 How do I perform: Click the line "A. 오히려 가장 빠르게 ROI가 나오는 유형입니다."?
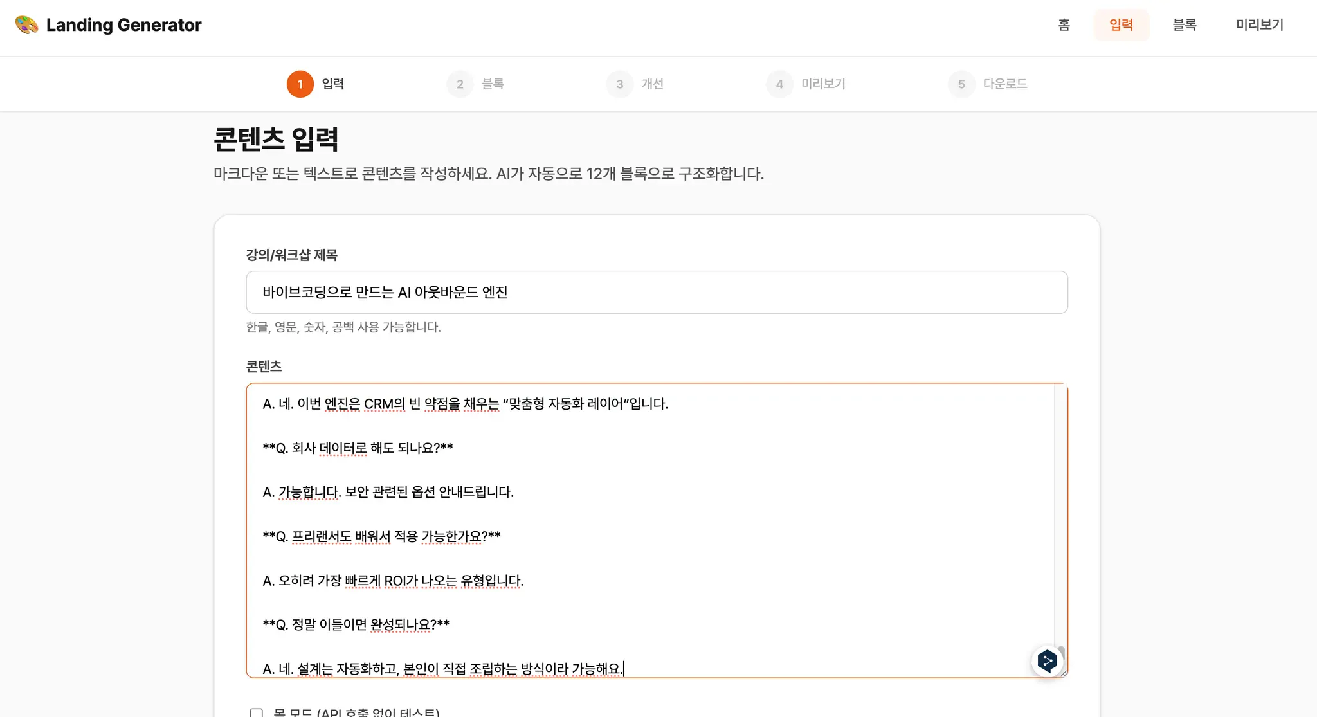(x=393, y=581)
